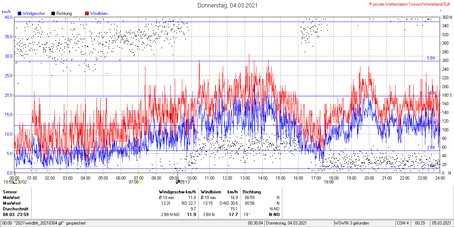
Task: Click the black Richtung legend square
Action: click(53, 13)
